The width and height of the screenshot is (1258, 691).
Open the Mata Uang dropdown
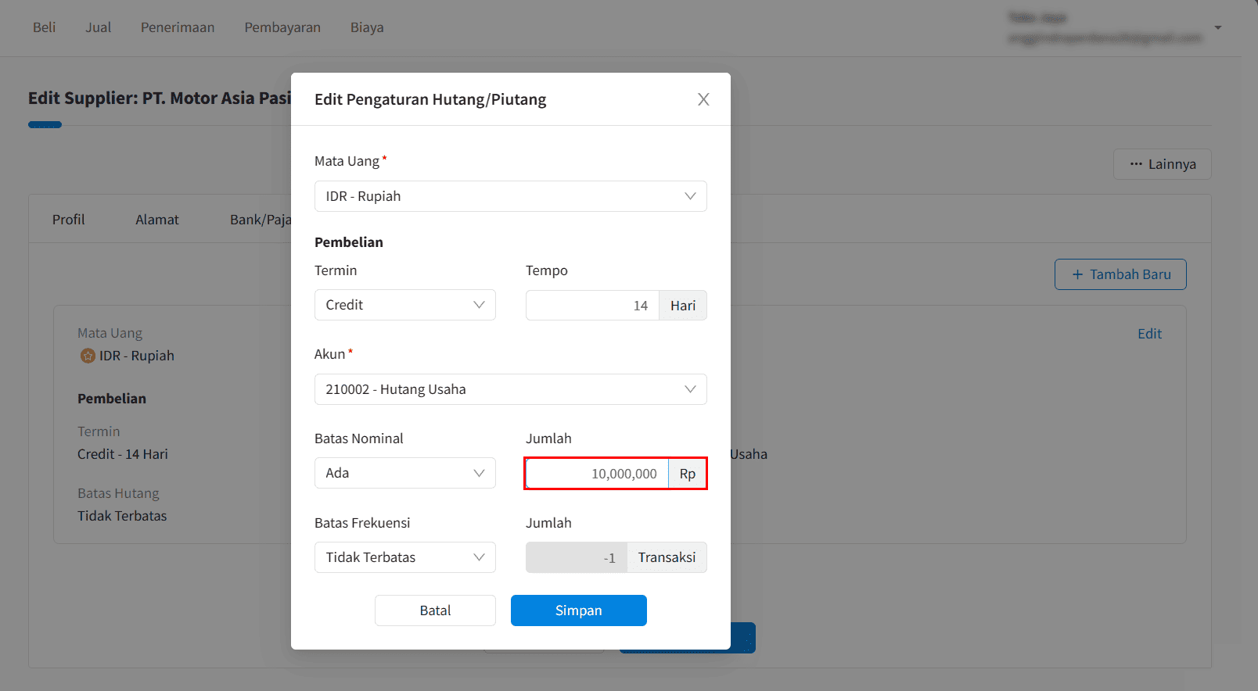(x=510, y=196)
